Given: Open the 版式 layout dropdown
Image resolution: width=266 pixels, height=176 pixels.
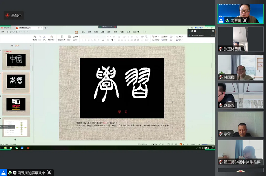Looking at the screenshot, I should tap(70, 40).
